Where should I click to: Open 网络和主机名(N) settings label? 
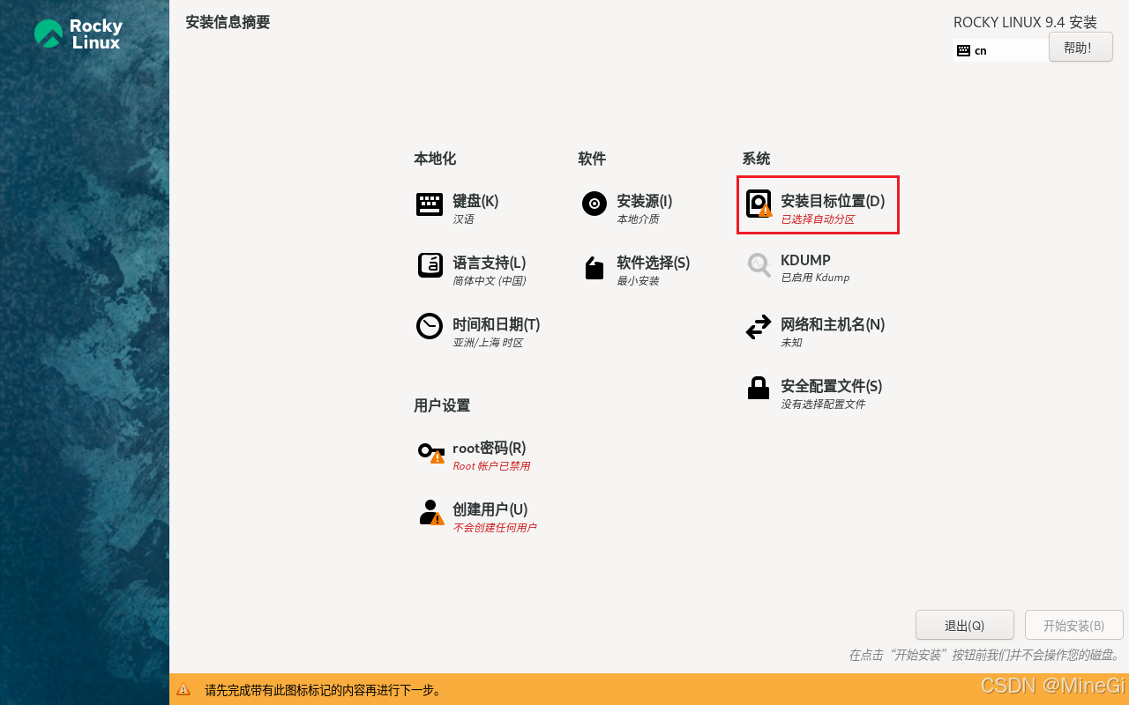click(x=833, y=324)
